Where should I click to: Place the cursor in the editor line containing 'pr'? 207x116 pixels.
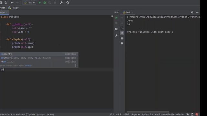point(57,70)
